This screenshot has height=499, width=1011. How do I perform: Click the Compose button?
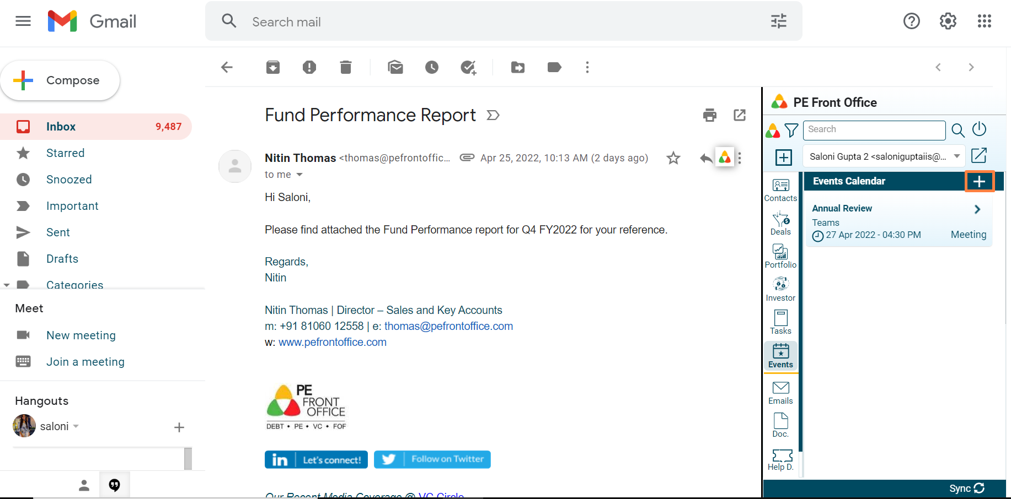tap(61, 80)
